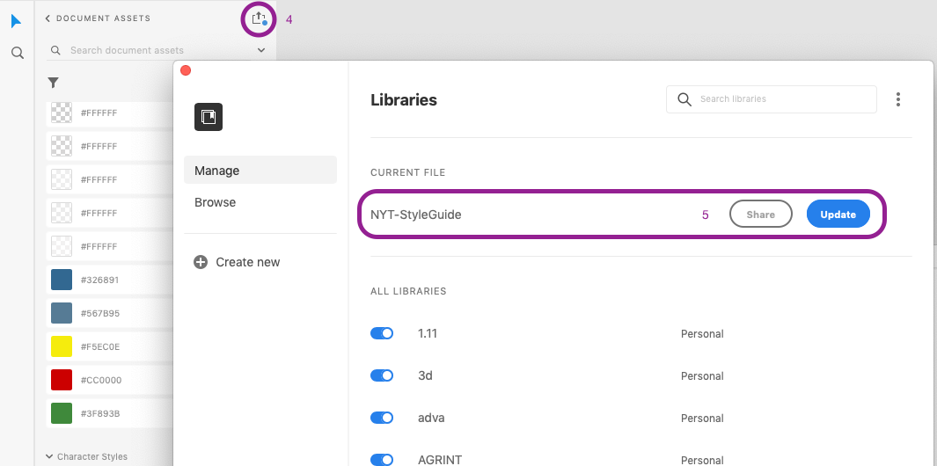Click Personal label in the adva row
Image resolution: width=937 pixels, height=466 pixels.
[x=702, y=419]
